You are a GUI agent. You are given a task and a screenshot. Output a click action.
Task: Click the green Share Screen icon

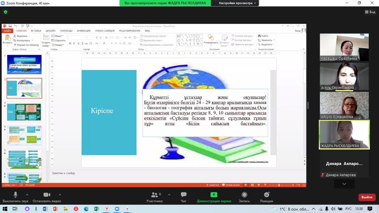214,195
